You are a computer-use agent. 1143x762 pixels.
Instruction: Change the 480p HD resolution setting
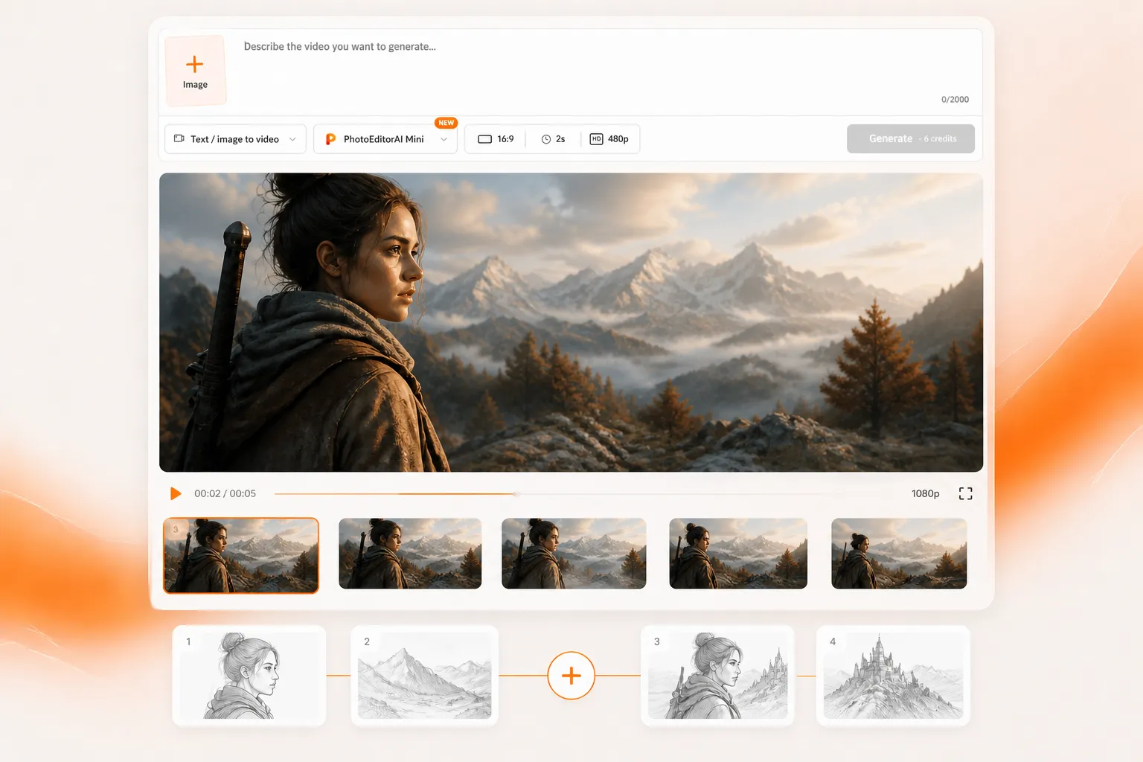(609, 139)
